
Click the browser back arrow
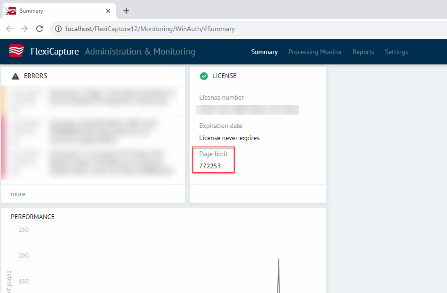click(x=9, y=29)
